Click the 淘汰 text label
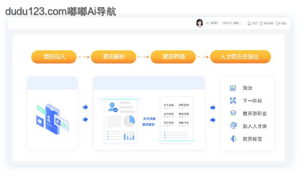The height and width of the screenshot is (183, 306). pyautogui.click(x=247, y=88)
